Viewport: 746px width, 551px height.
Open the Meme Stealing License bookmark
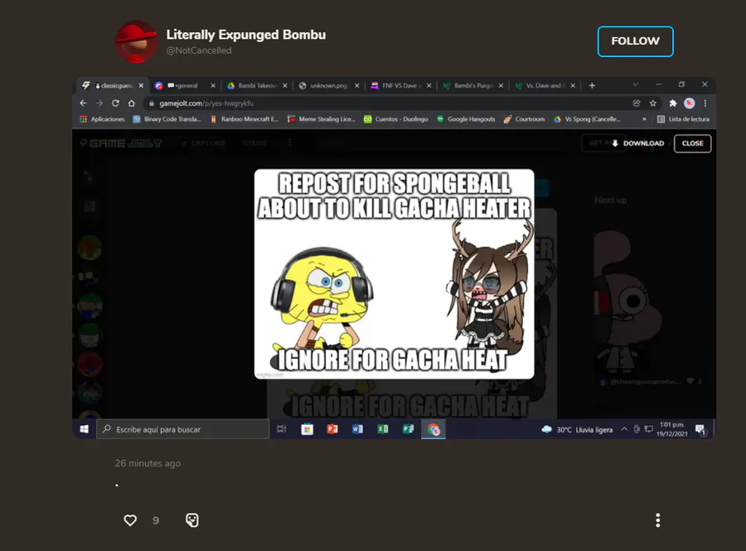pyautogui.click(x=322, y=119)
